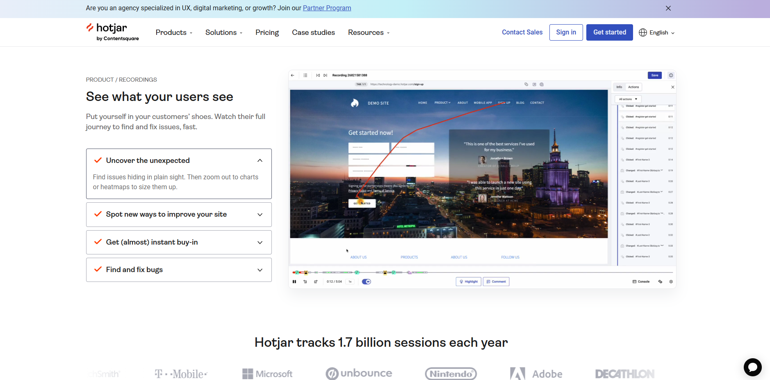Expand the Find and fix bugs section
770x380 pixels.
click(x=179, y=270)
